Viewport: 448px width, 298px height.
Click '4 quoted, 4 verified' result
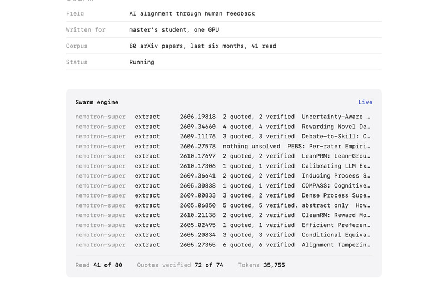(x=258, y=127)
